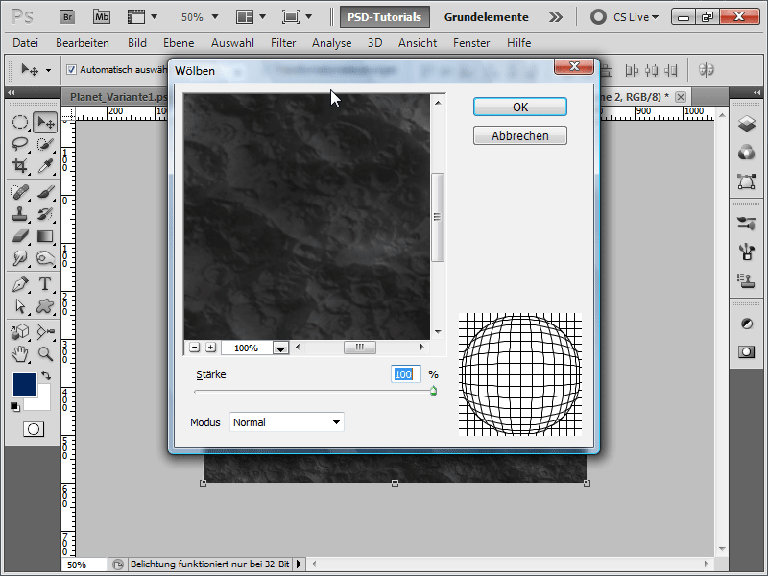Launch Mini Bridge
768x576 pixels.
pos(102,17)
